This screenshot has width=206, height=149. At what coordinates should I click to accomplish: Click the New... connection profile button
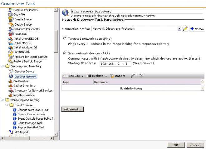coord(197,29)
